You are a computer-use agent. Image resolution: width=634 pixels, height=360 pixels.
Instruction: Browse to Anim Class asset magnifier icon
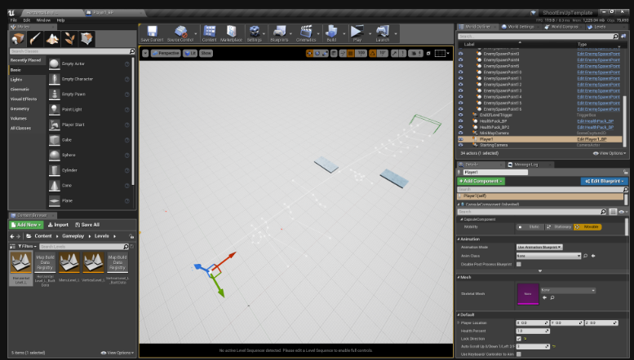[x=586, y=256]
